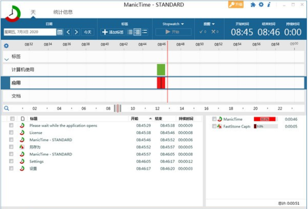
Task: Click the 添加标签 add tag button
Action: coord(113,32)
